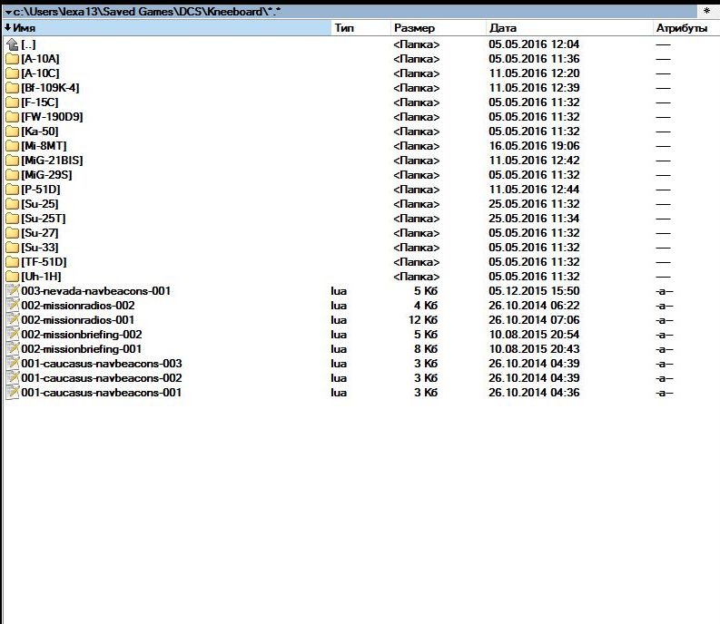The image size is (720, 624).
Task: Select the A-10A folder icon
Action: [13, 59]
